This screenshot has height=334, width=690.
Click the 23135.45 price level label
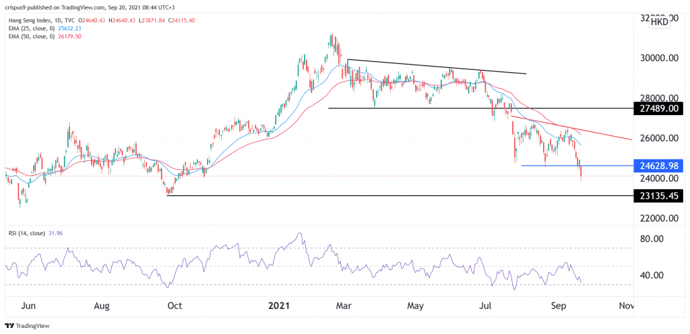[658, 195]
